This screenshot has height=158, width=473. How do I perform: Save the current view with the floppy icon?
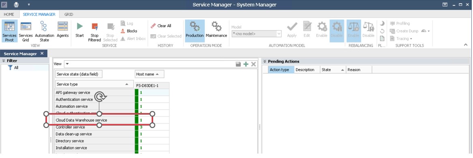pyautogui.click(x=238, y=64)
